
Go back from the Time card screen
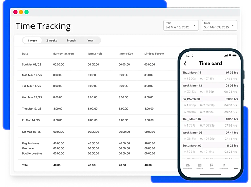click(185, 64)
